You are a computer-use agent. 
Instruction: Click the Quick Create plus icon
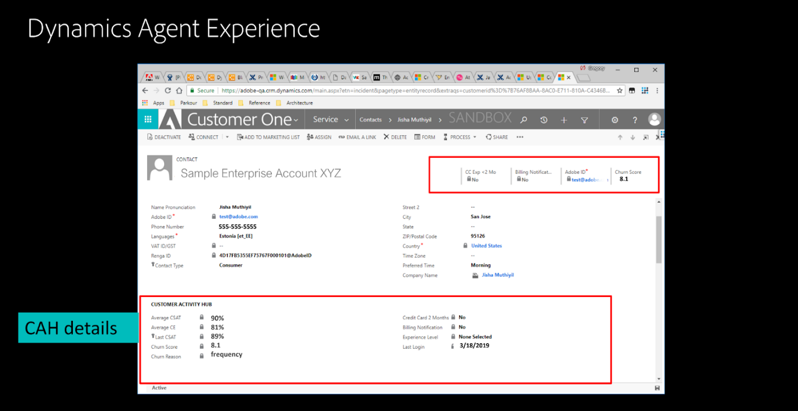coord(563,119)
